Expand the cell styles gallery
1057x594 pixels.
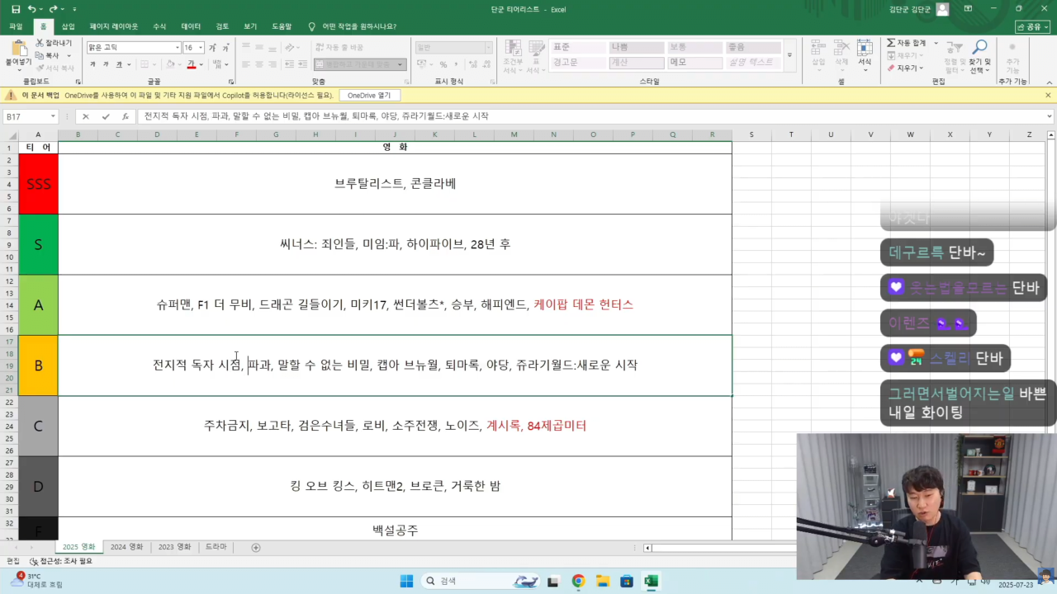790,55
